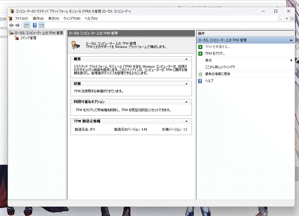Toggle the console tree visibility toolbar icon
The width and height of the screenshot is (299, 216).
point(25,25)
